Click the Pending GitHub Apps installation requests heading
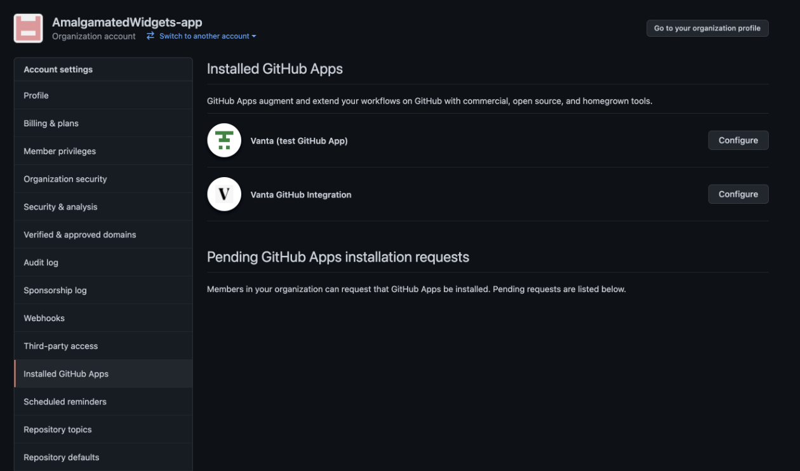Image resolution: width=800 pixels, height=471 pixels. 338,257
